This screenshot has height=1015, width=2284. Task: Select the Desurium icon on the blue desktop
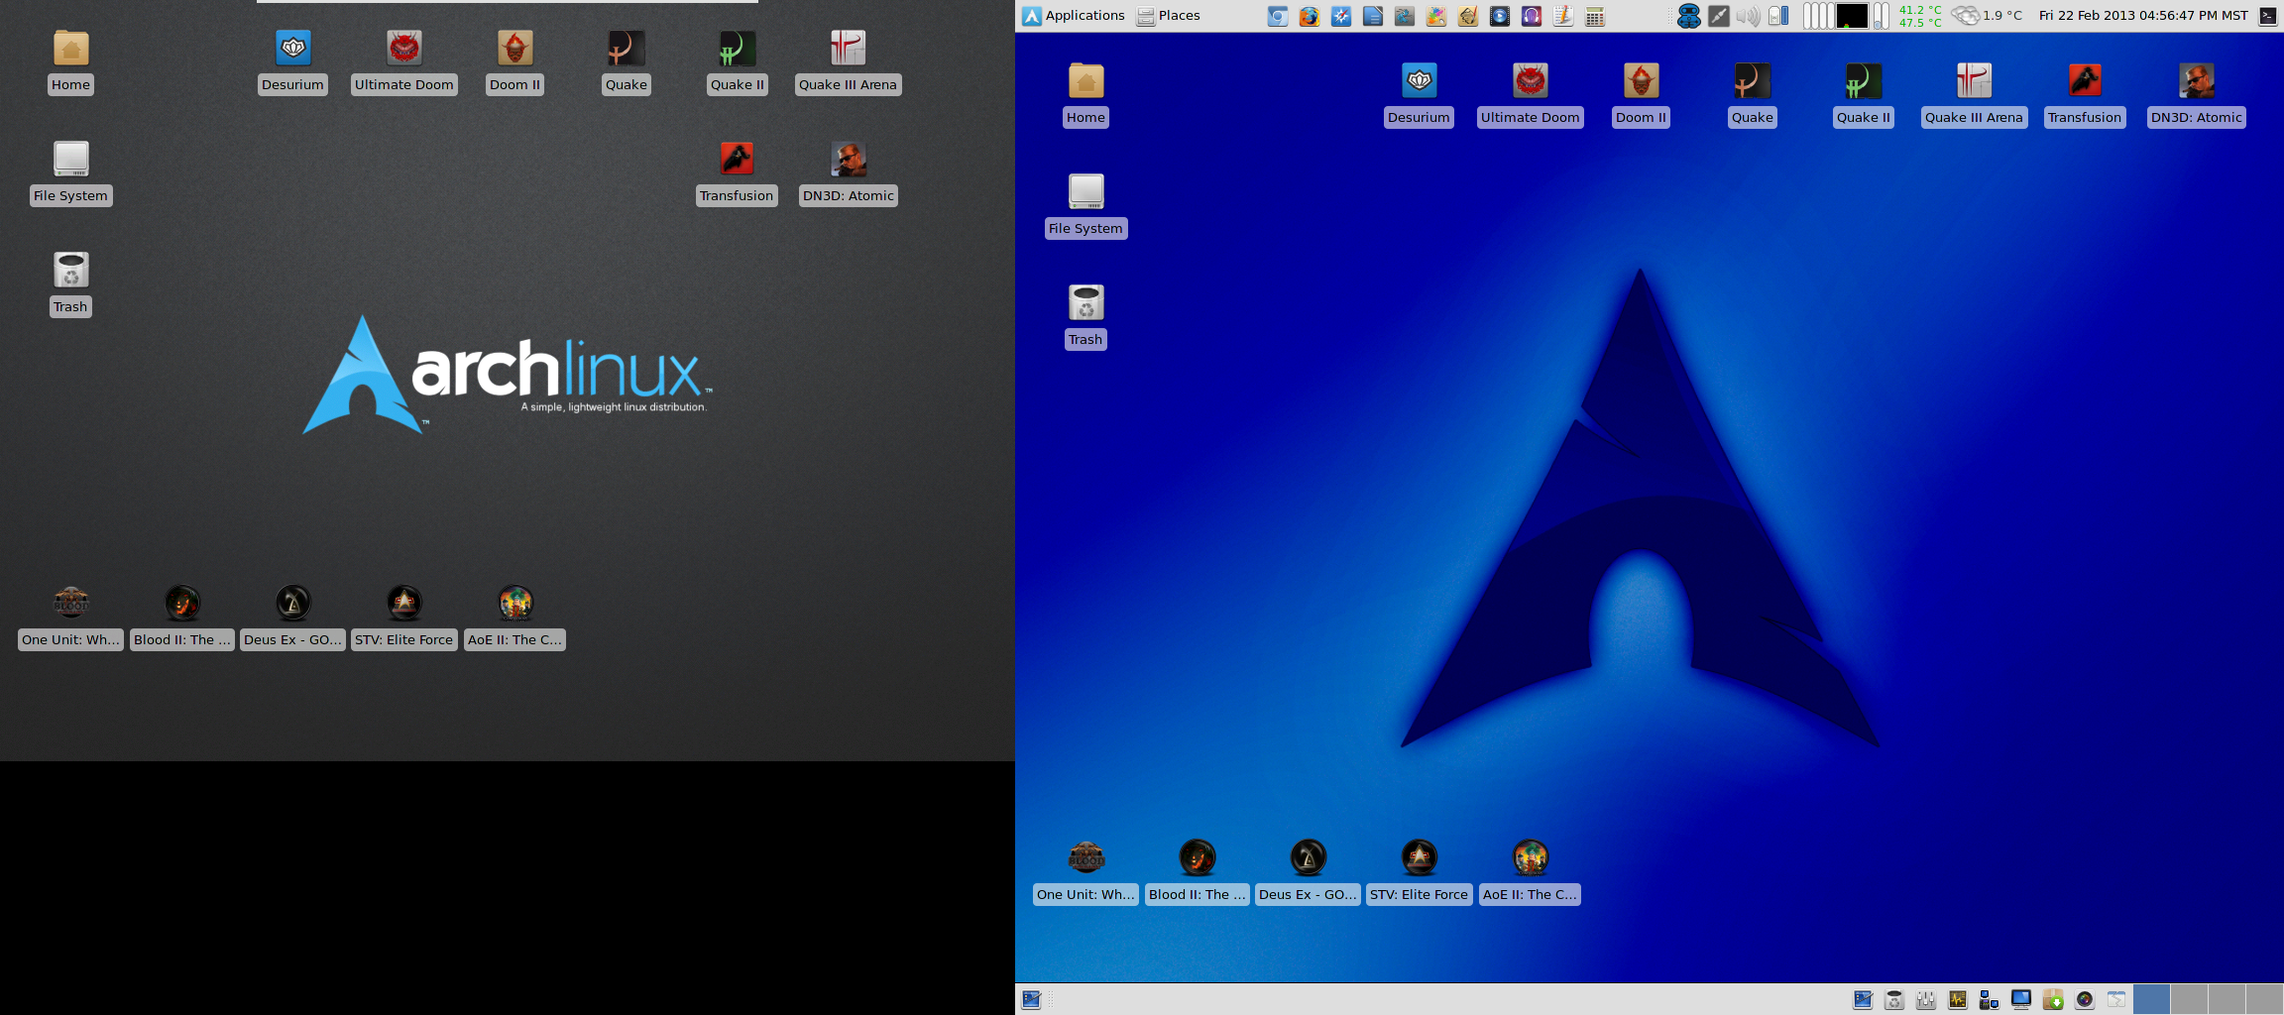1419,94
